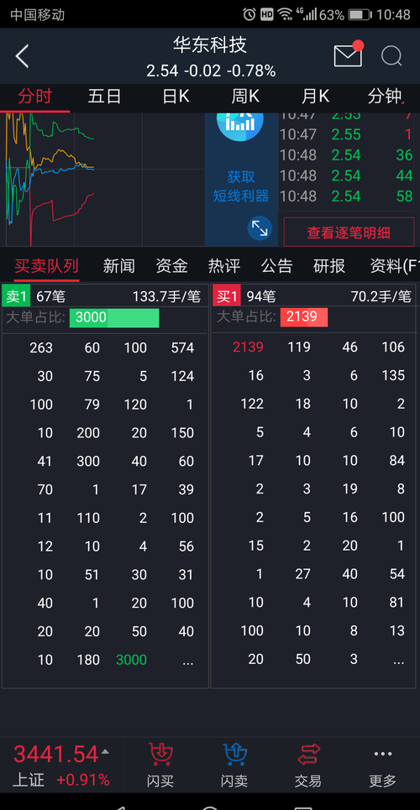Tap the red 2139 large-order ratio bar
The height and width of the screenshot is (810, 420).
click(304, 316)
